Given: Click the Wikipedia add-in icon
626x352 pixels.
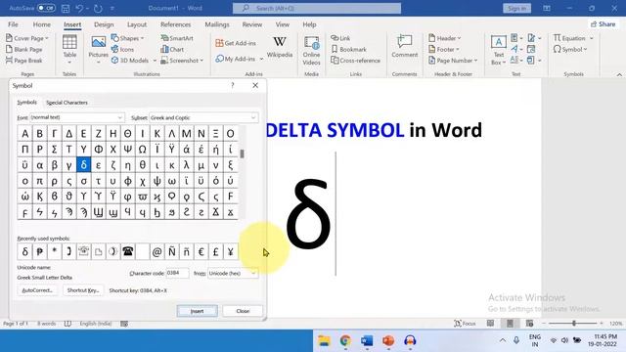Looking at the screenshot, I should [280, 46].
